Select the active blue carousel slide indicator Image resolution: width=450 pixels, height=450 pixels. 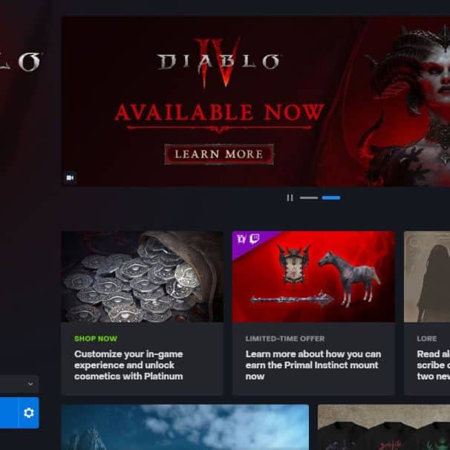coord(331,198)
